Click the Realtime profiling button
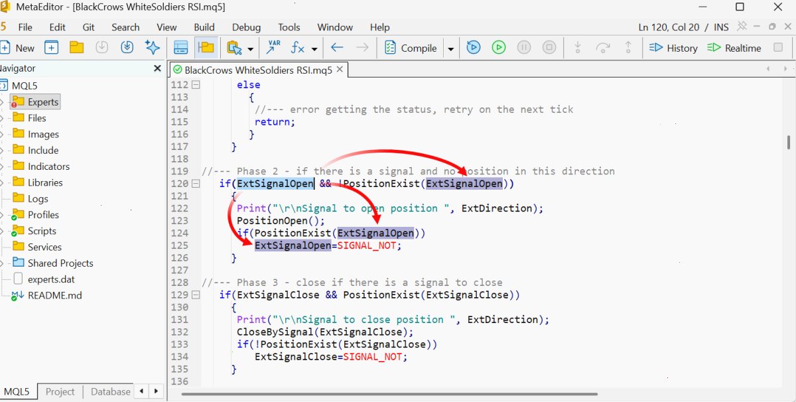Viewport: 796px width, 402px height. point(734,48)
